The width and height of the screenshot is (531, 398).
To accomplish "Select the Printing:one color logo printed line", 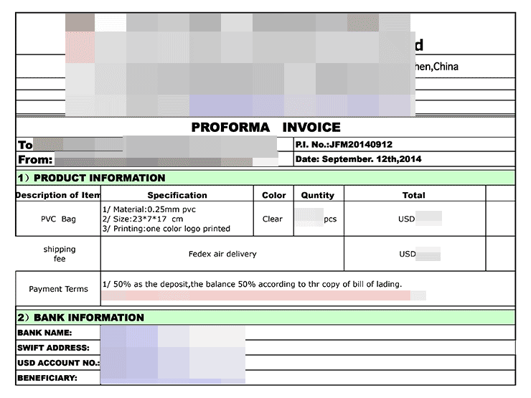I will [x=166, y=229].
